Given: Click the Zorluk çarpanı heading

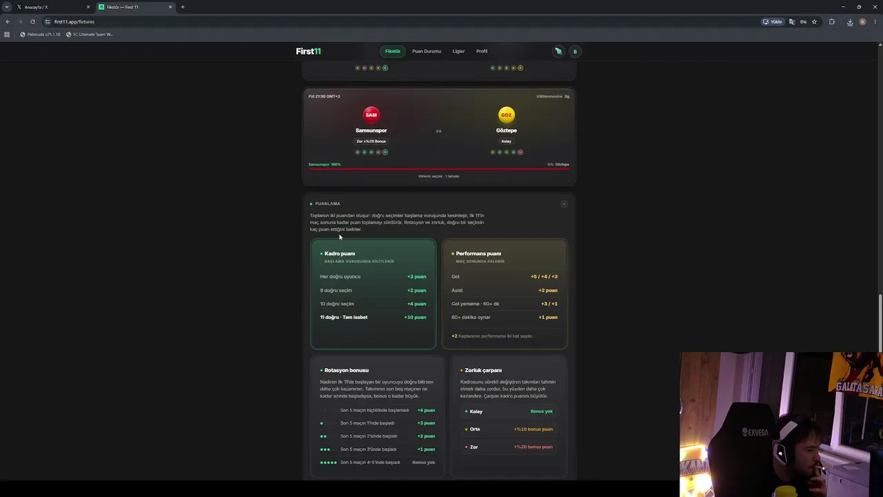Looking at the screenshot, I should point(483,371).
